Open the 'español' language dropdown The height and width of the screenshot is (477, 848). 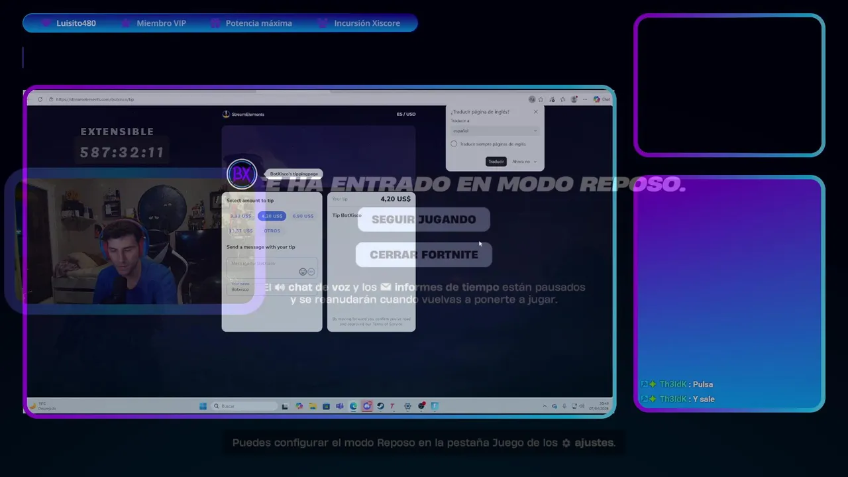tap(494, 131)
